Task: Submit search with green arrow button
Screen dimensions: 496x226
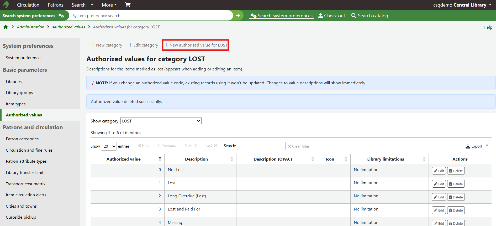Action: (x=238, y=16)
